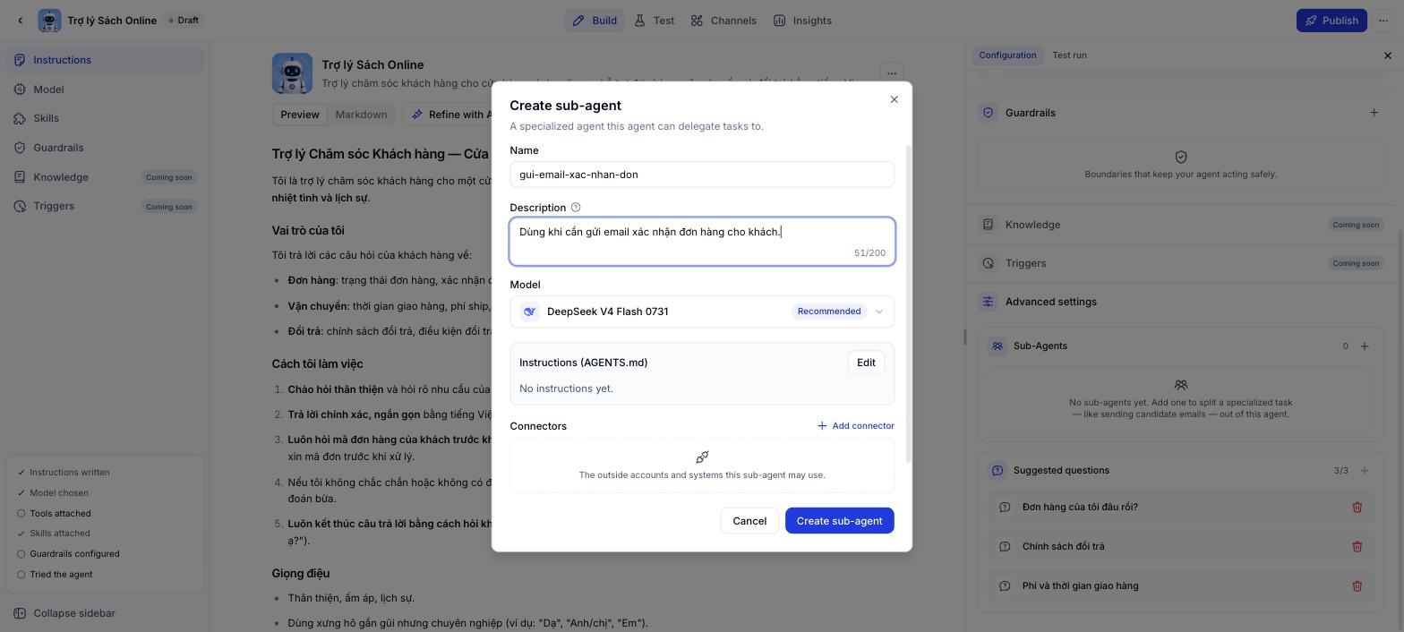1404x632 pixels.
Task: Expand Advanced settings section
Action: [1181, 302]
